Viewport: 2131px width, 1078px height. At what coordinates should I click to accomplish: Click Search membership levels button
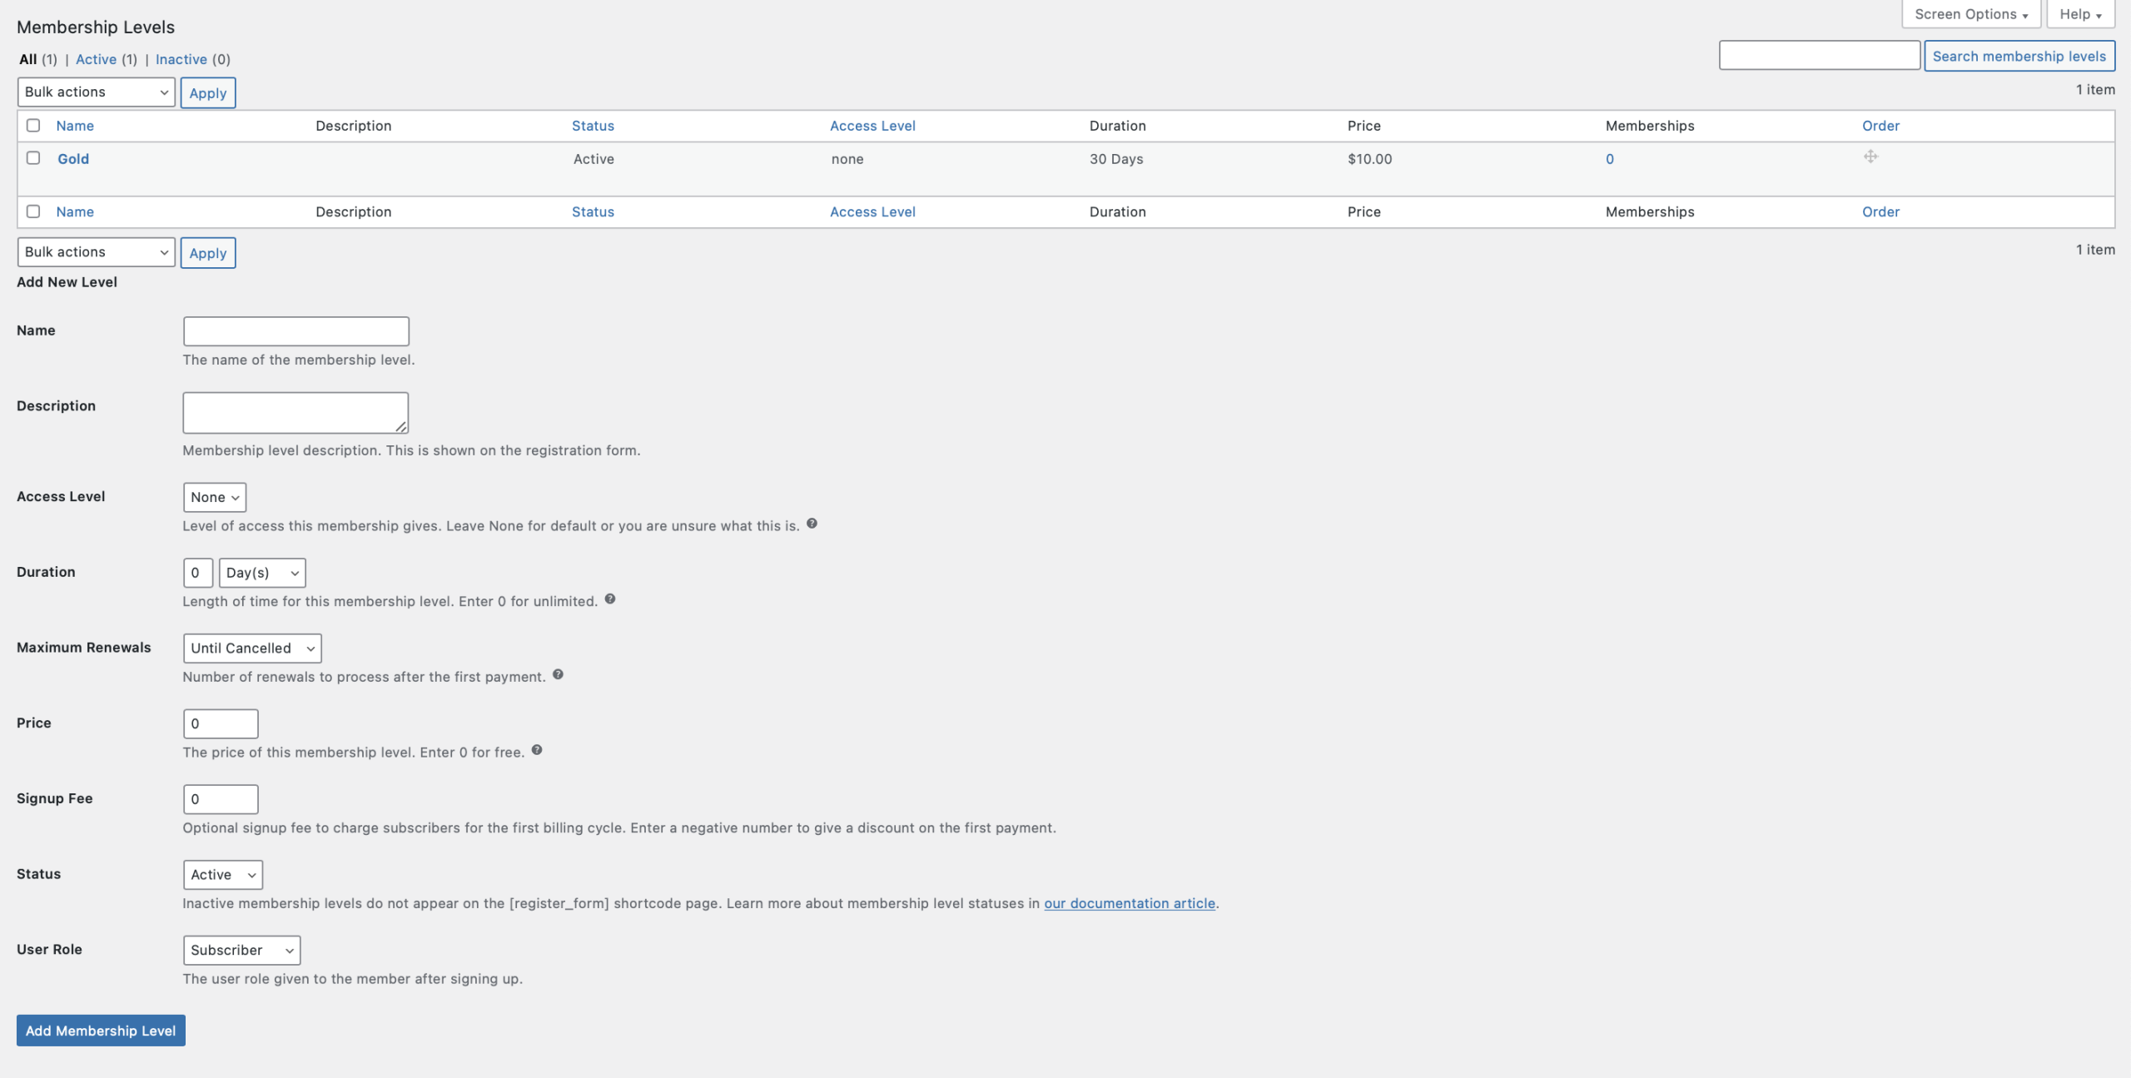(2019, 56)
